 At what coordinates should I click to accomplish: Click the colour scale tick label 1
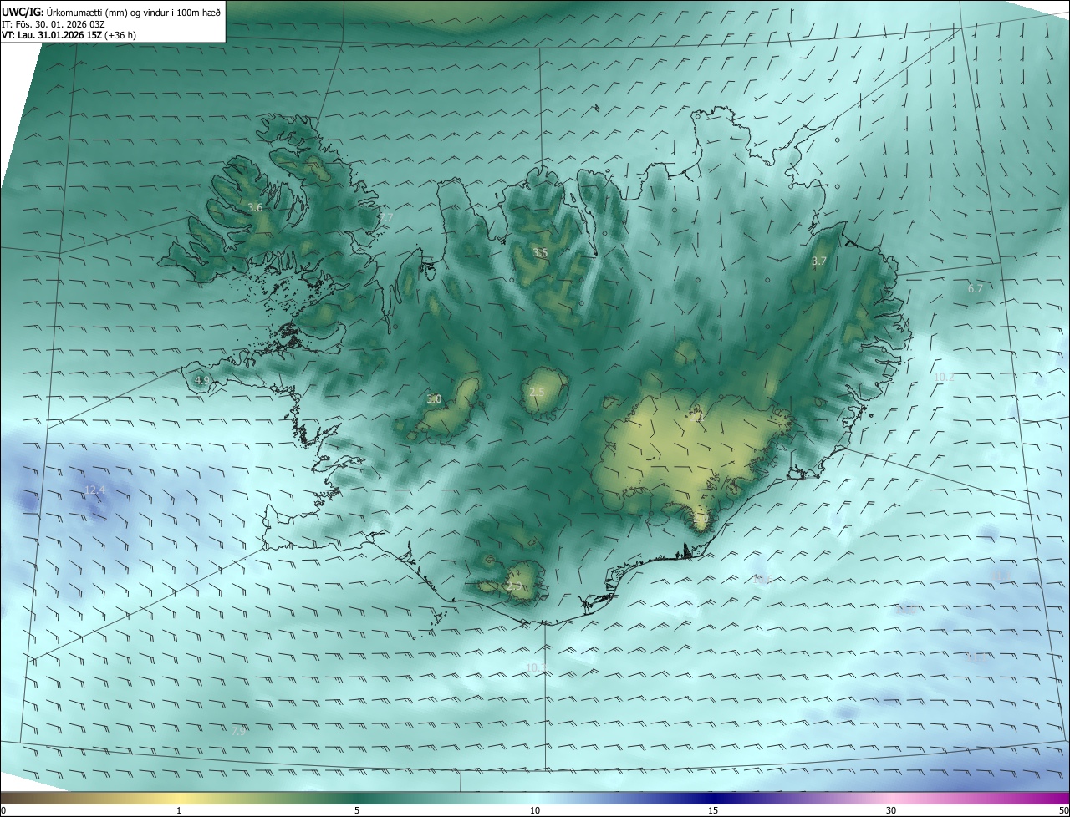[179, 810]
